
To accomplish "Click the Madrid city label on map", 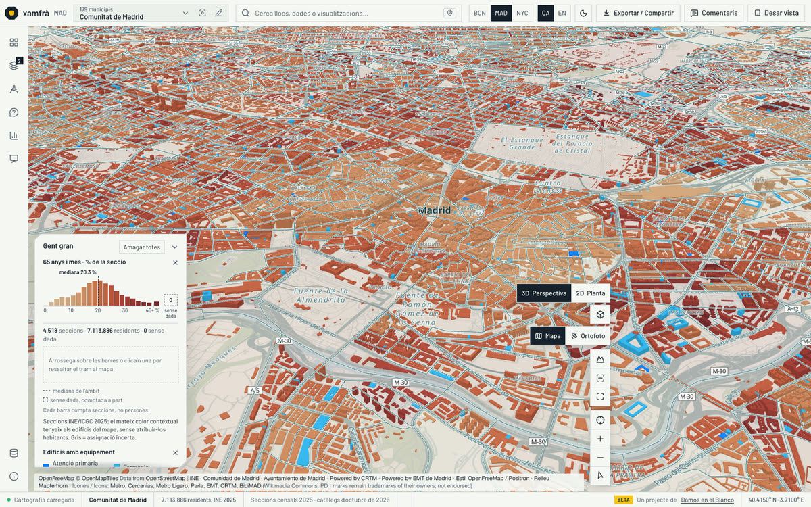I will (x=435, y=210).
